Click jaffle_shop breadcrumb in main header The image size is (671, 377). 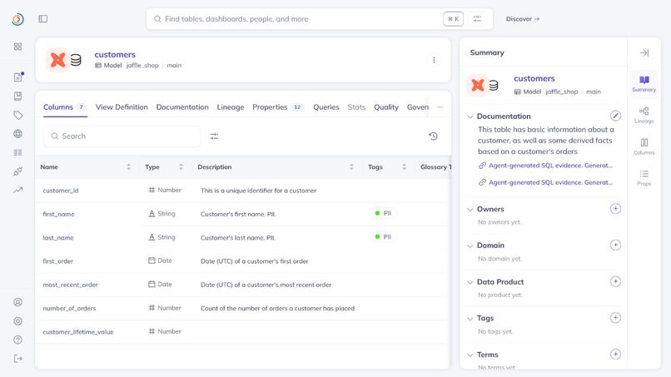click(142, 66)
